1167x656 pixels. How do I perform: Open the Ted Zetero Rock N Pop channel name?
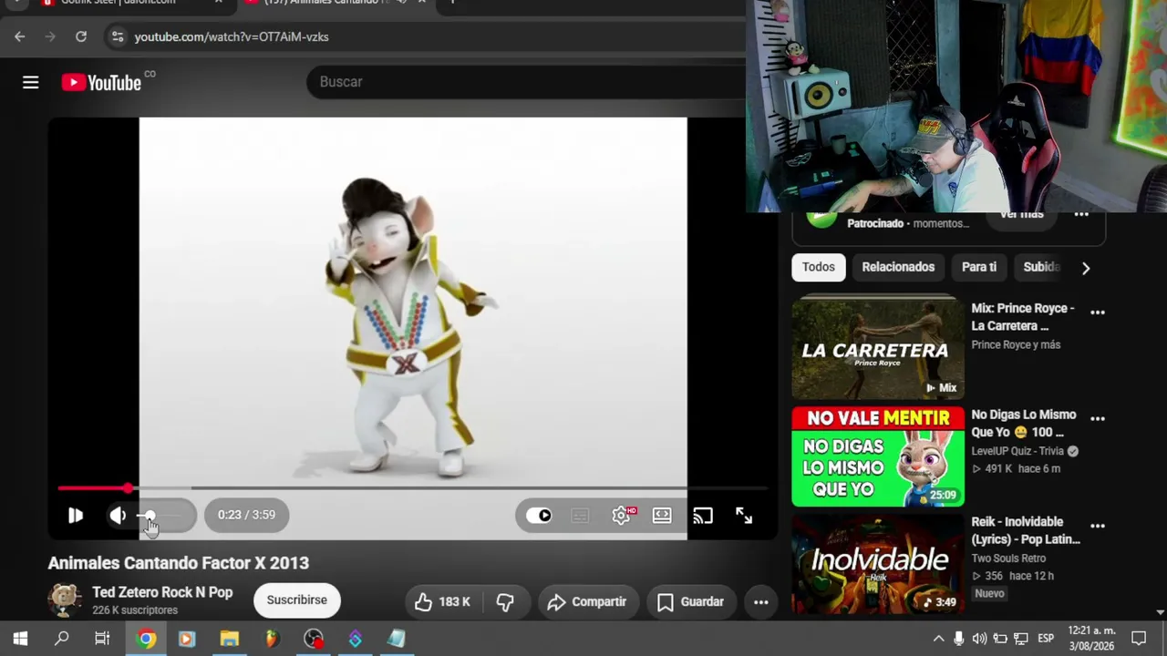pyautogui.click(x=162, y=592)
